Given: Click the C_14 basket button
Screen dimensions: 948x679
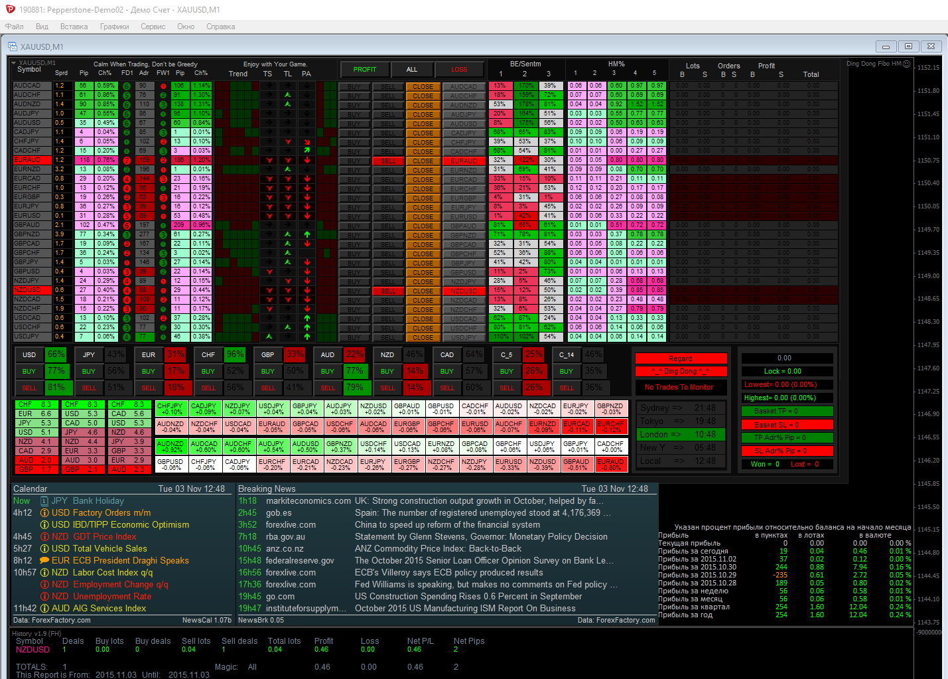Looking at the screenshot, I should pyautogui.click(x=567, y=354).
